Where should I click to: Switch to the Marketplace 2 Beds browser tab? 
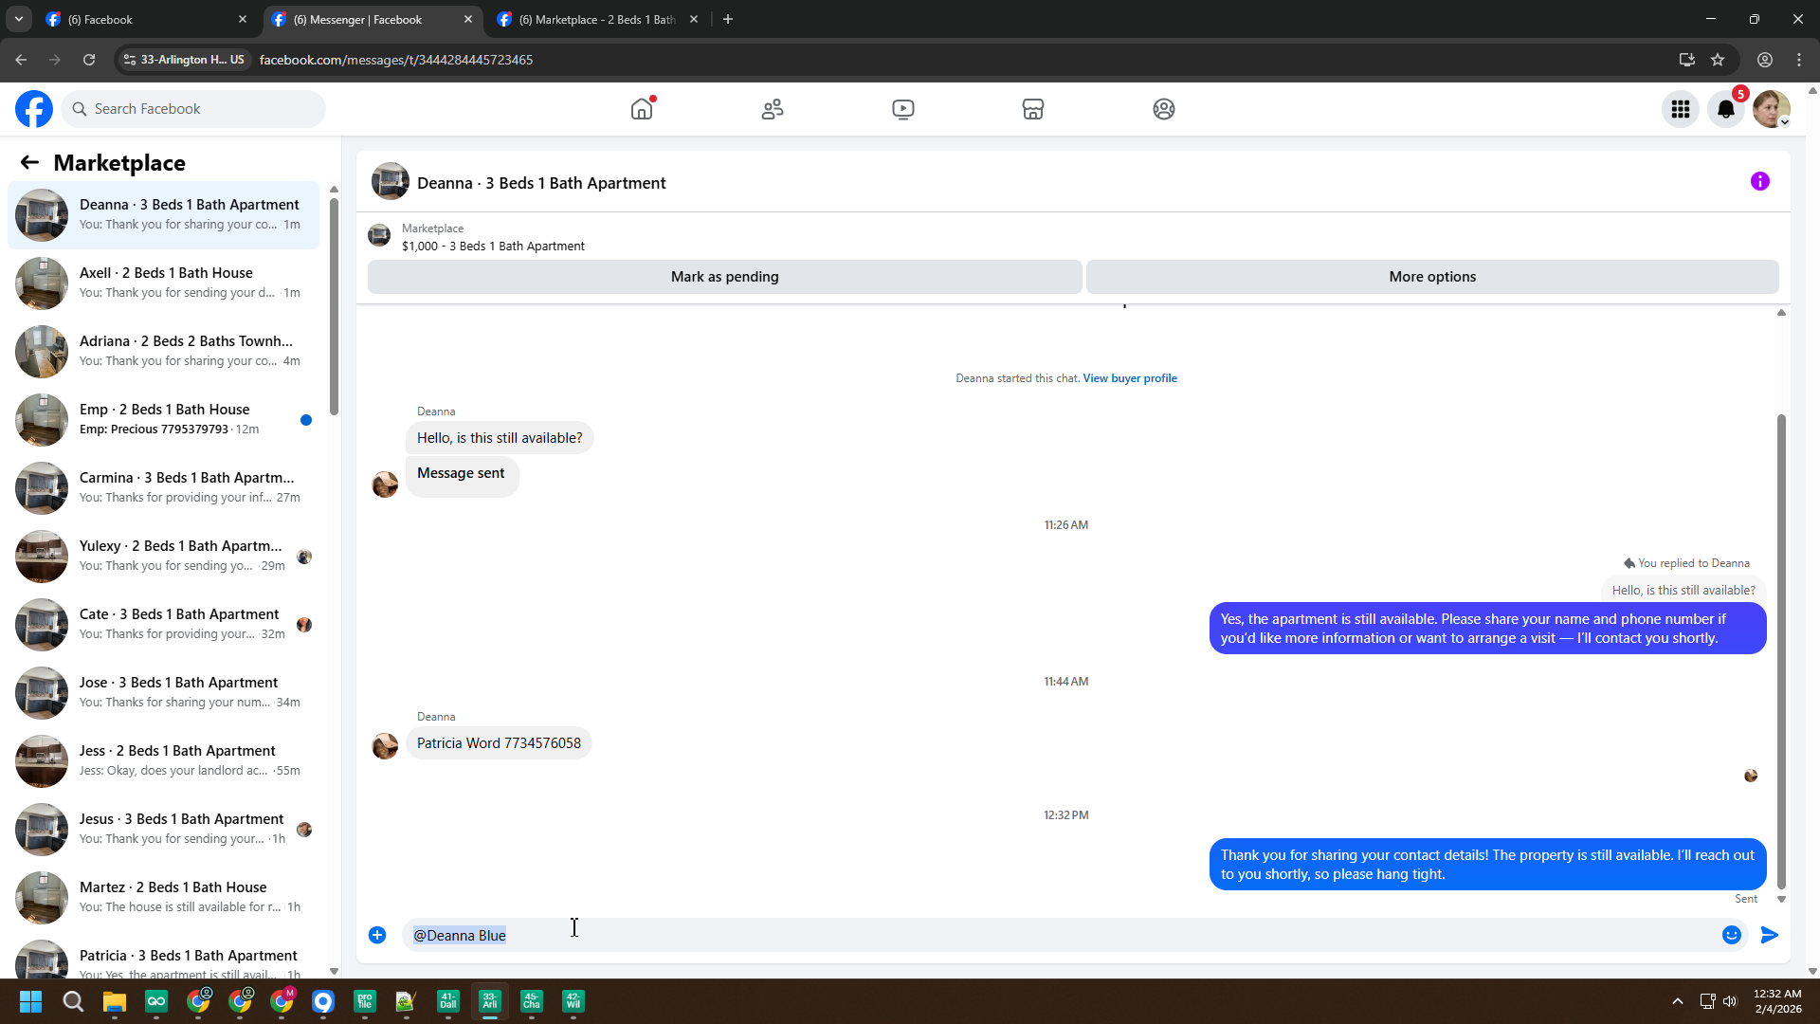(597, 19)
